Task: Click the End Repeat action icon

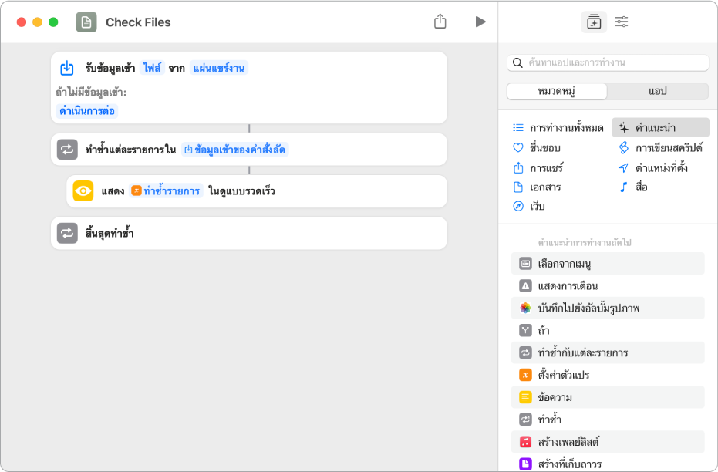Action: pyautogui.click(x=67, y=233)
